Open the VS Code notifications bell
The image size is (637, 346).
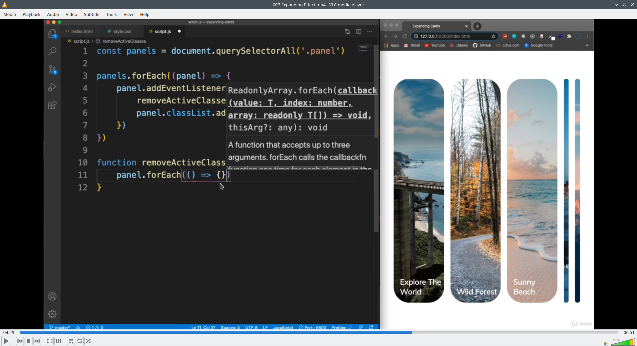pyautogui.click(x=371, y=327)
